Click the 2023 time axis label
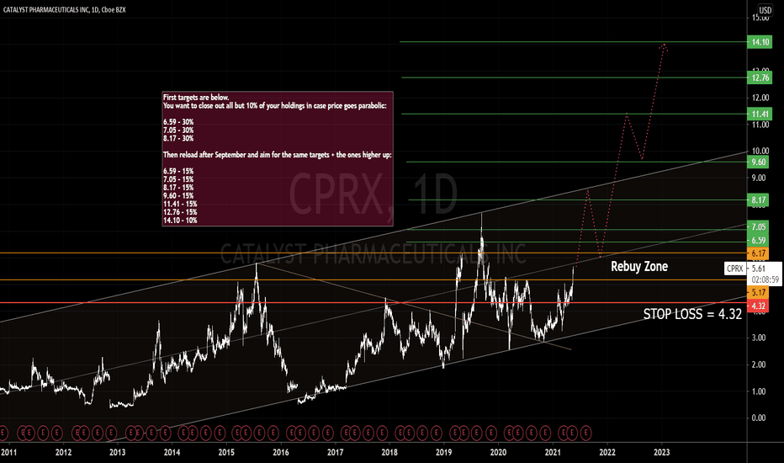This screenshot has width=784, height=463. [x=662, y=453]
